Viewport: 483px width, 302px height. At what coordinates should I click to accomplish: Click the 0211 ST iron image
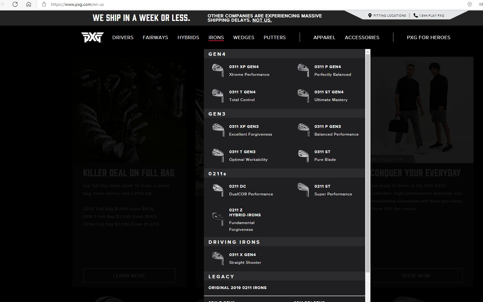[303, 190]
